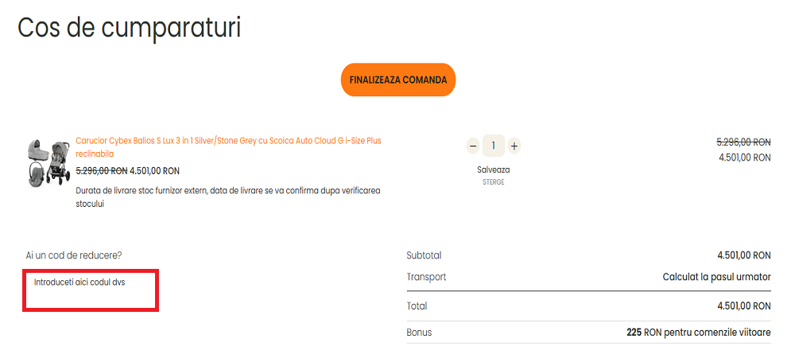Click the struck-through price in the right column

743,142
